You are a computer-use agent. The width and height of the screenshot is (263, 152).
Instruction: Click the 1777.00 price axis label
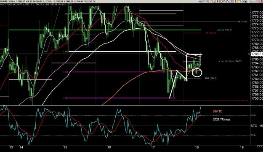[257, 13]
